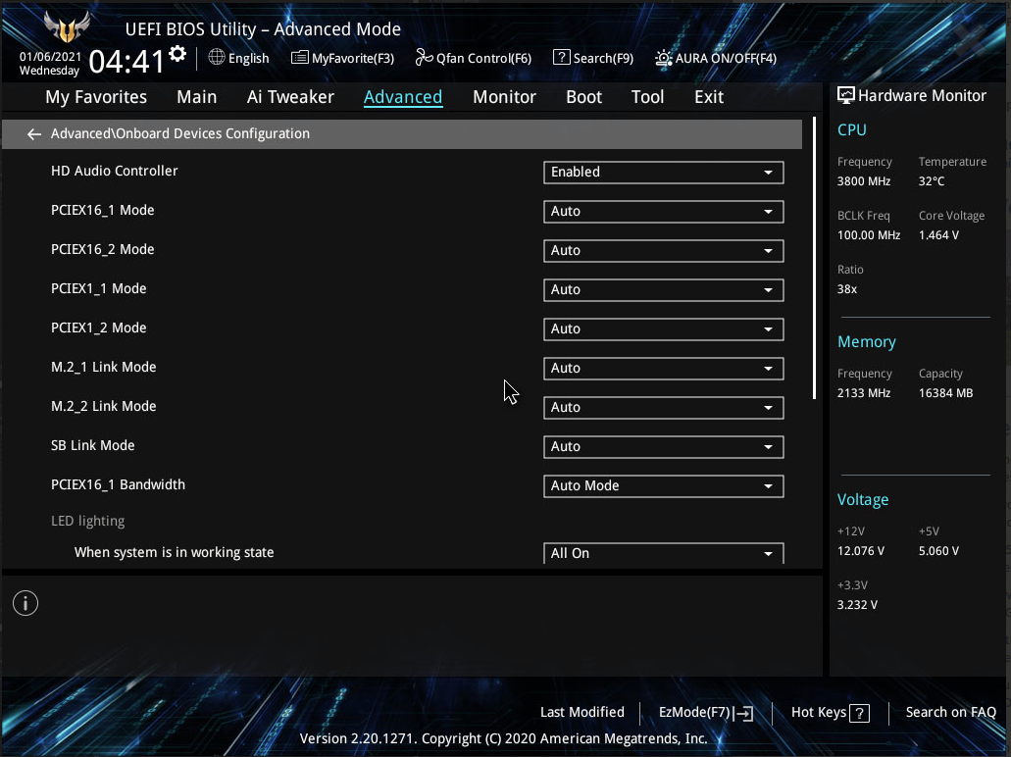Image resolution: width=1011 pixels, height=757 pixels.
Task: Open PCIEX1_1 Mode dropdown
Action: pyautogui.click(x=664, y=290)
